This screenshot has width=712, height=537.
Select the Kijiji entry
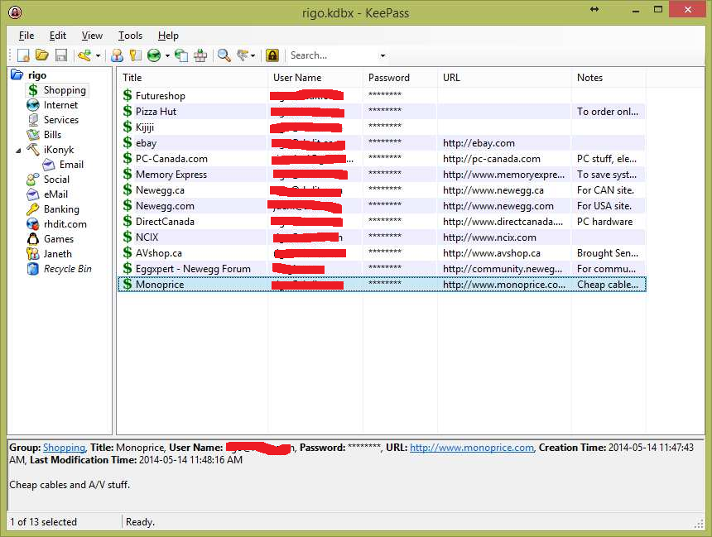click(145, 127)
